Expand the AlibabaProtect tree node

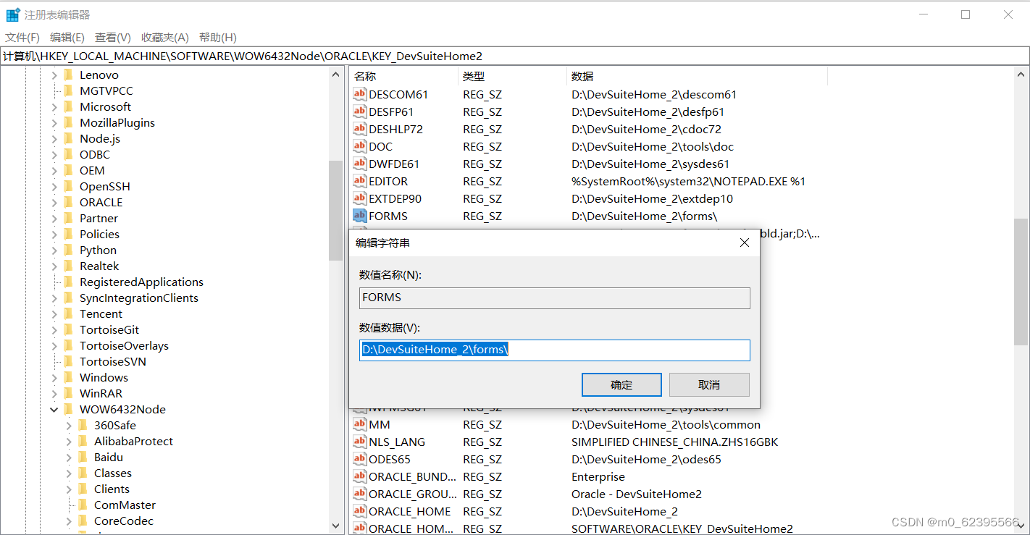69,441
